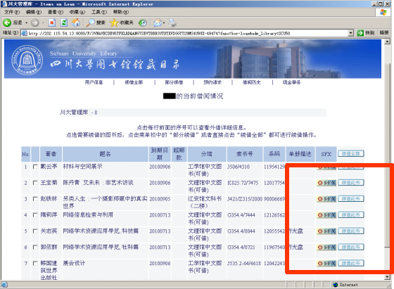The height and width of the screenshot is (289, 394).
Task: Click the 部分续借 link
Action: tap(174, 82)
